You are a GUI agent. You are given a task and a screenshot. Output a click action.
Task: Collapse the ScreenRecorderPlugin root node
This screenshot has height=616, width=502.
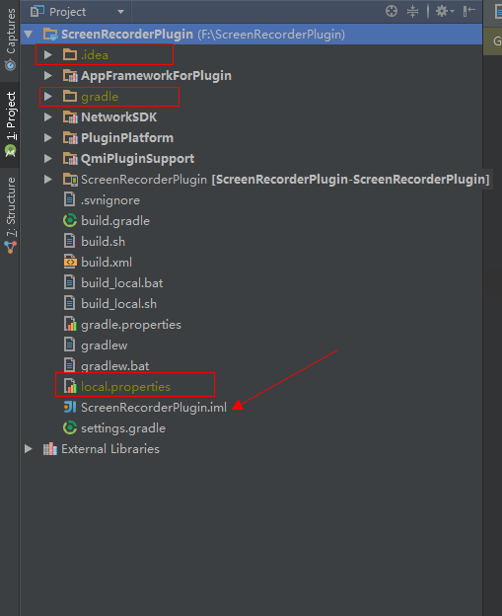tap(29, 35)
